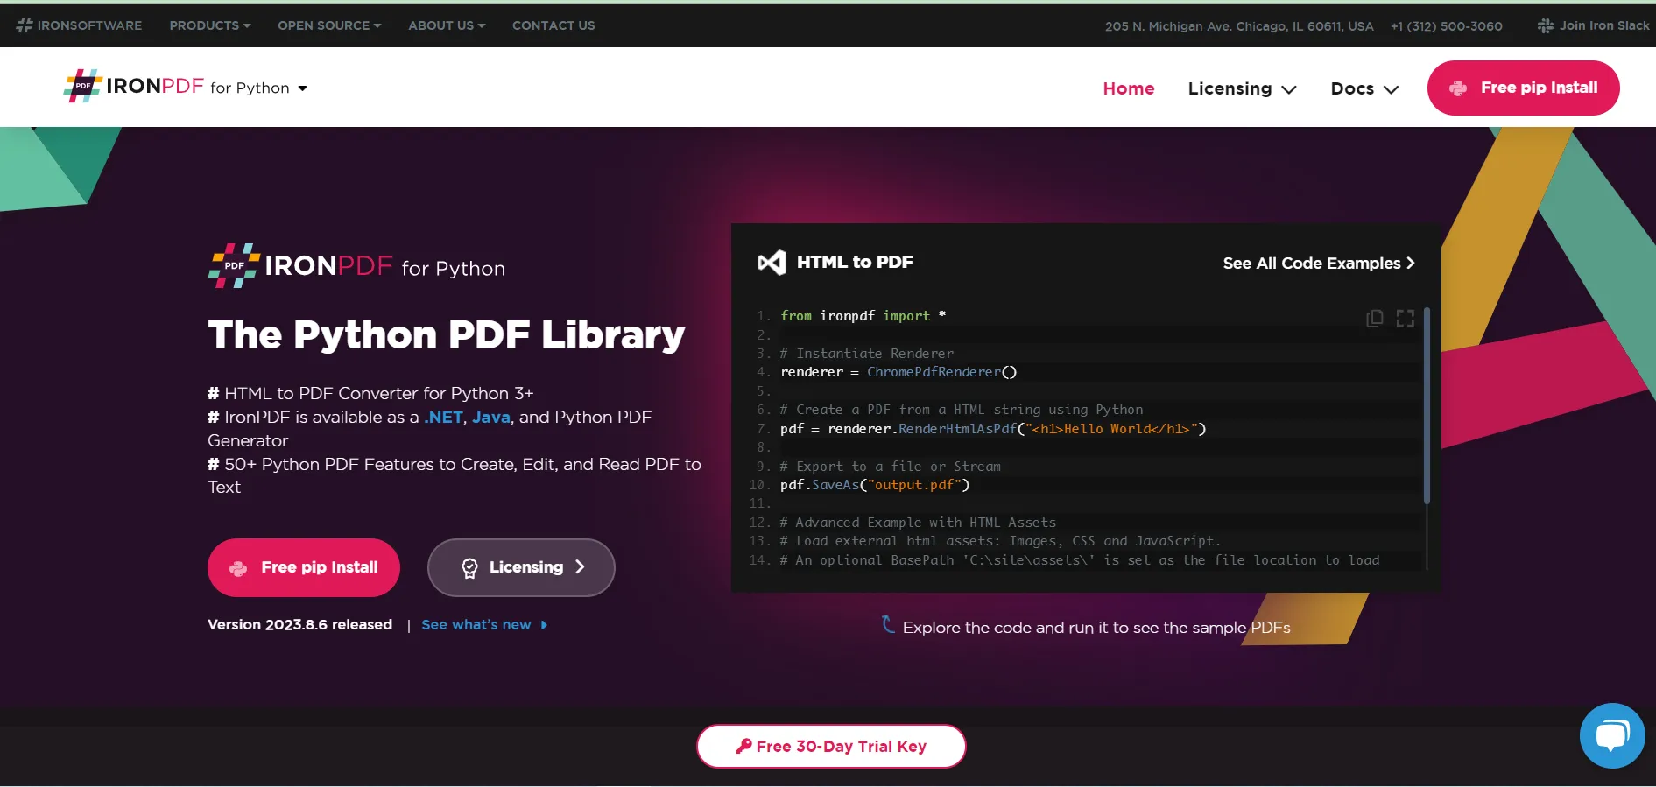The image size is (1656, 787).
Task: Click the Chicago address text
Action: (1239, 25)
